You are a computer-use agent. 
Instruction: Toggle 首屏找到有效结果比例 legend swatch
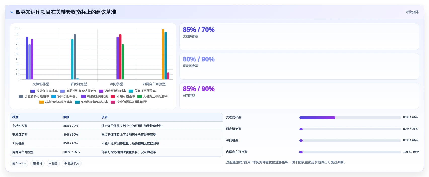tap(62, 91)
